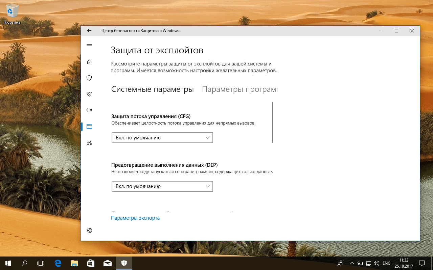Expand the CFG protection dropdown
433x270 pixels.
click(162, 138)
